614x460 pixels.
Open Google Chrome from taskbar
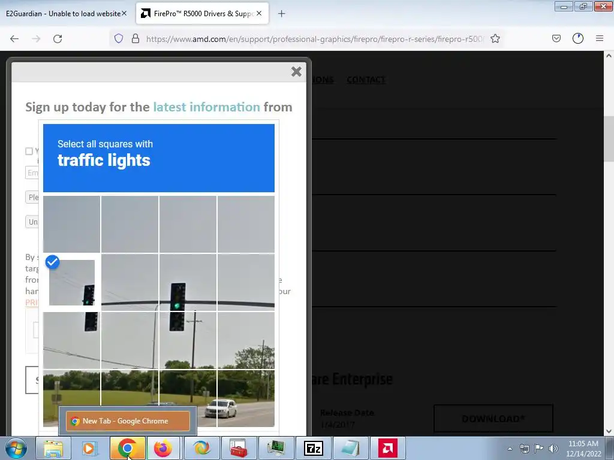[x=127, y=448]
